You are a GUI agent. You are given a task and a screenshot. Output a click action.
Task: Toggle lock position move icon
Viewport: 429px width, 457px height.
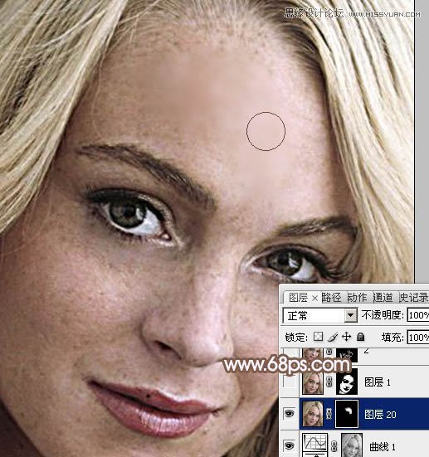click(x=346, y=337)
